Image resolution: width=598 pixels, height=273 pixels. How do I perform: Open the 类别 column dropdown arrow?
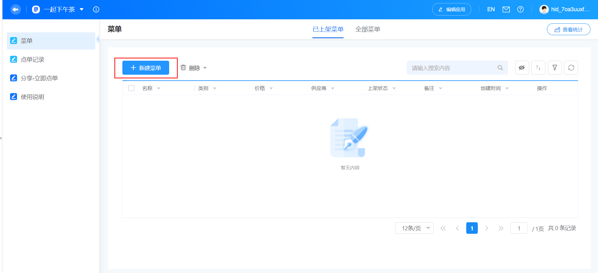coord(215,88)
